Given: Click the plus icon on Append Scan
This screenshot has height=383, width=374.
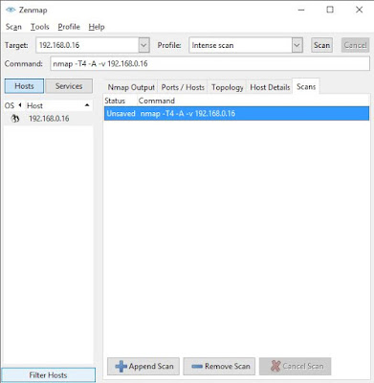Looking at the screenshot, I should click(121, 366).
